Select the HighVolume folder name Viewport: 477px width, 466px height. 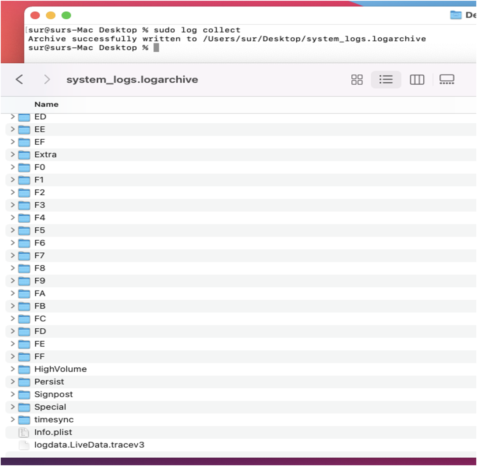tap(61, 369)
